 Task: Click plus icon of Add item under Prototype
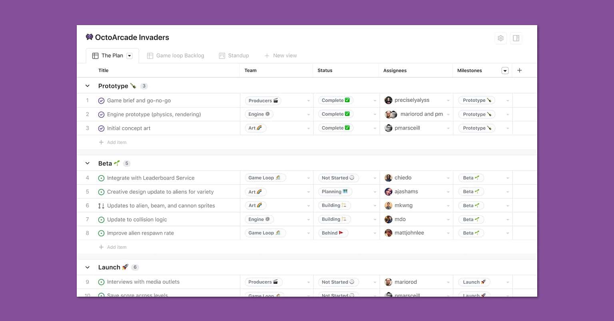click(101, 142)
